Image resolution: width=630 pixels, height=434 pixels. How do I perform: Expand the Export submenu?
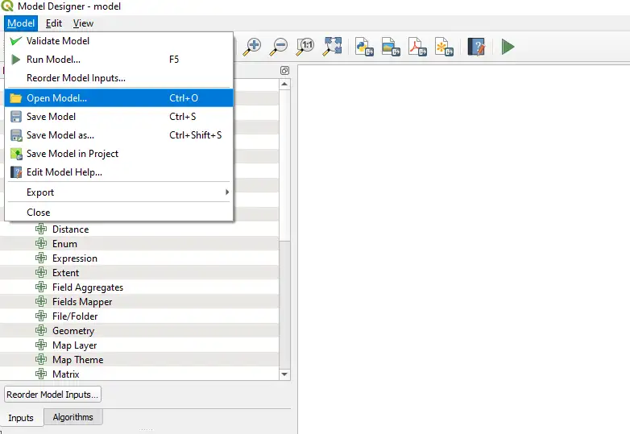tap(118, 192)
